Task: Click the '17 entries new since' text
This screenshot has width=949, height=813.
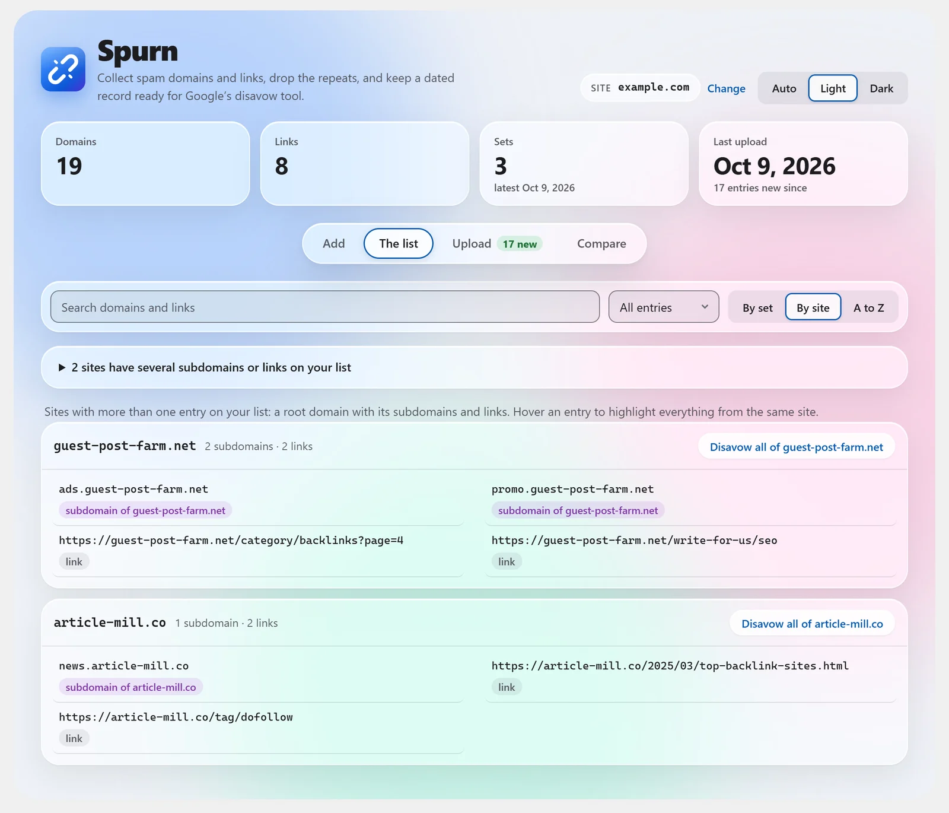Action: coord(760,188)
